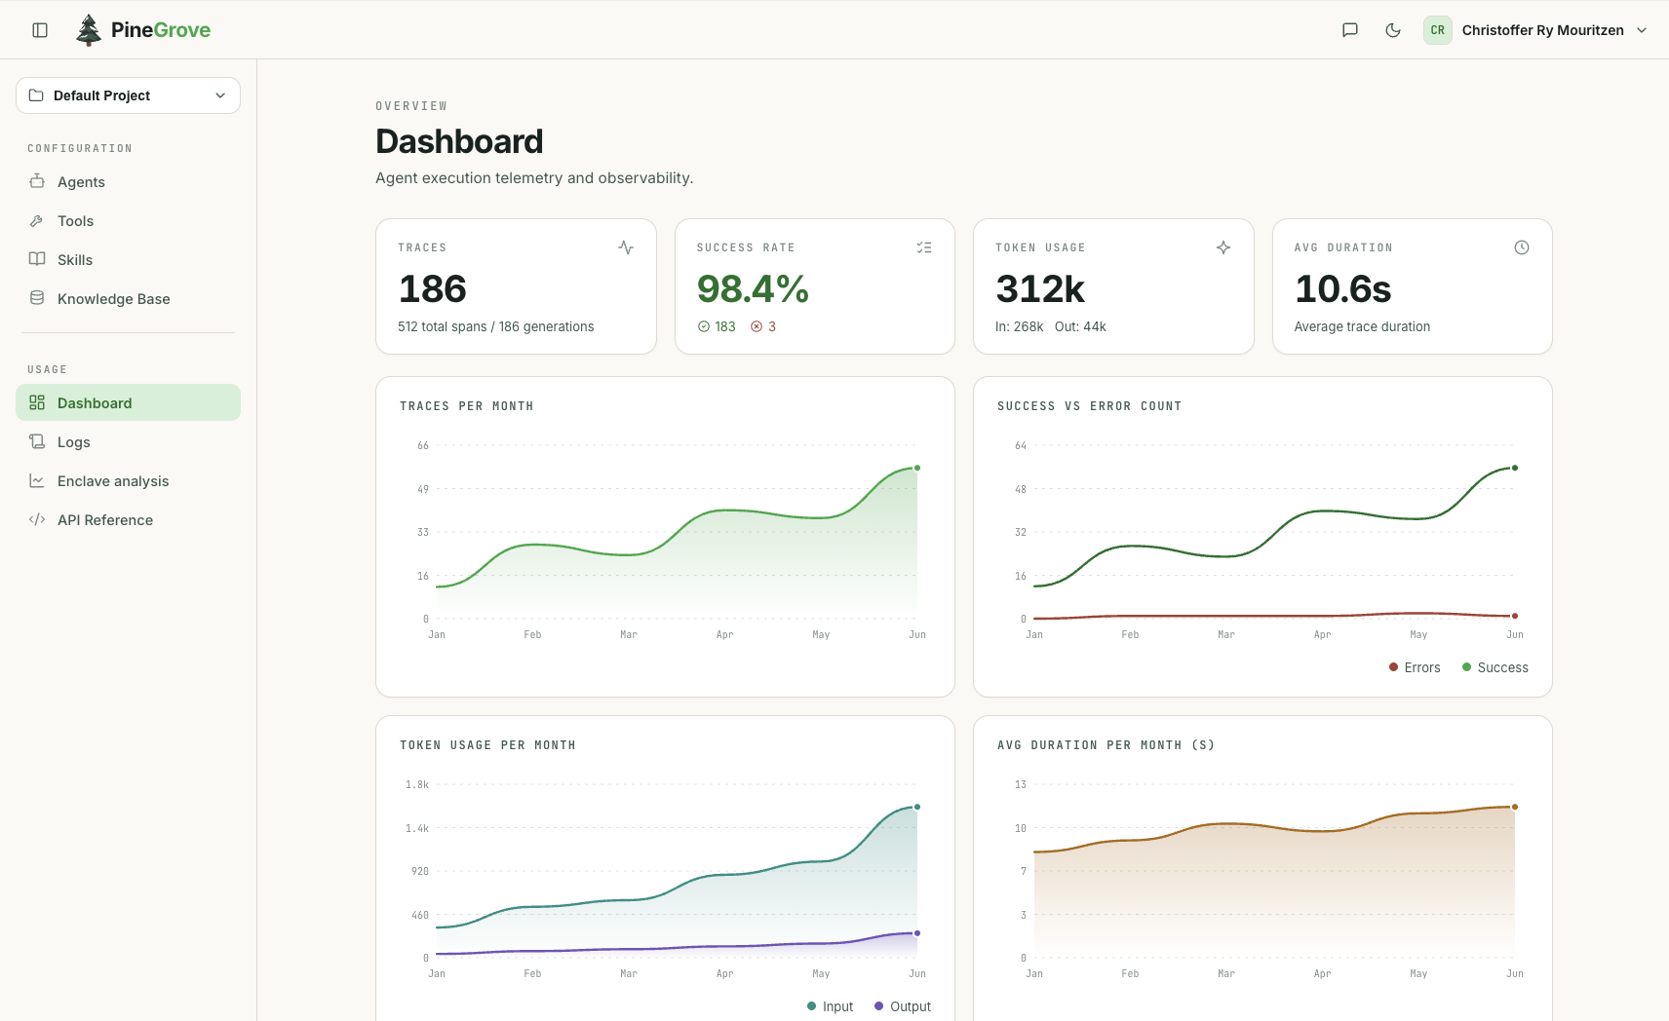
Task: Click the Dashboard page heading
Action: coord(459,141)
